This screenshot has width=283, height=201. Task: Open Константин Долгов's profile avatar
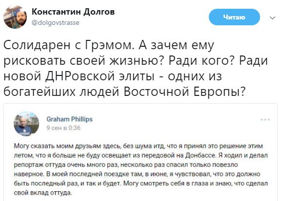(15, 17)
